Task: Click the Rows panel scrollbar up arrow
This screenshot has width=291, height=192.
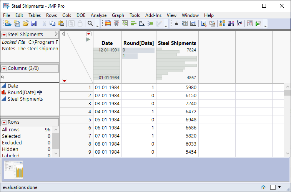Action: (x=56, y=129)
